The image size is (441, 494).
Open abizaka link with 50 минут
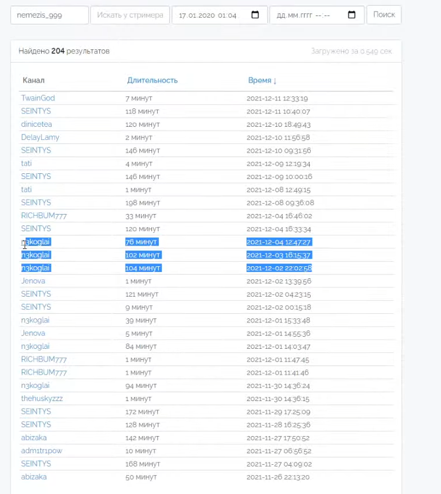coord(34,477)
